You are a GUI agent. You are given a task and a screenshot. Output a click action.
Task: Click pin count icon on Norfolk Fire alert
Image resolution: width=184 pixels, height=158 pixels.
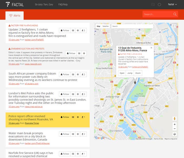pos(83,154)
